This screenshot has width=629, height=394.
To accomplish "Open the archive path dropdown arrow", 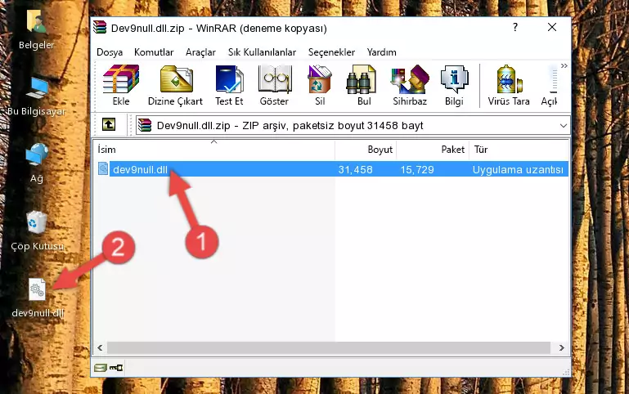I will [564, 126].
